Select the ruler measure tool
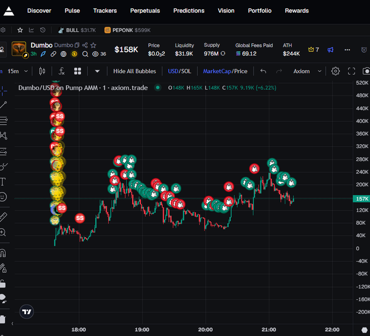This screenshot has height=336, width=370. pos(3,217)
